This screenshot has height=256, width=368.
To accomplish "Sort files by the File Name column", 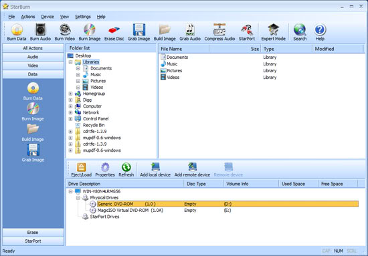I will (184, 49).
